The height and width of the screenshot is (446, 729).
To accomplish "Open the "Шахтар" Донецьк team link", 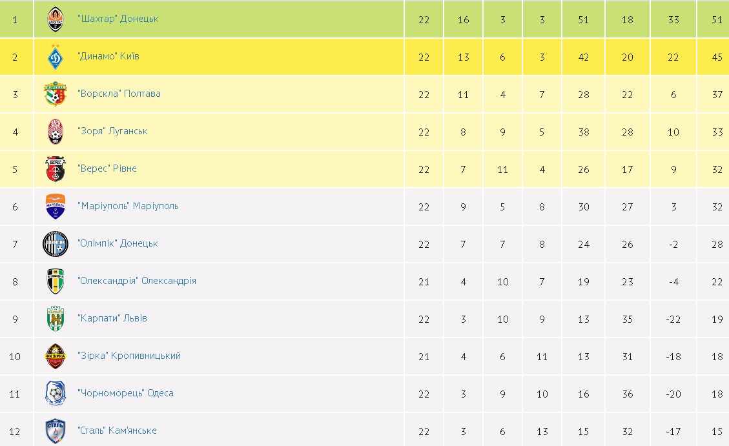I will click(x=118, y=19).
